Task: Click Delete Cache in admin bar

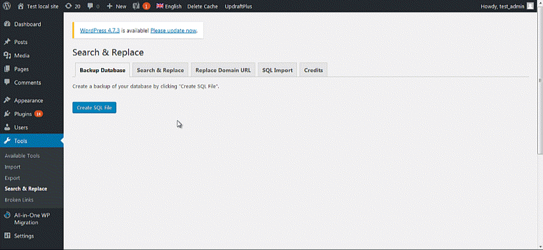Action: click(x=203, y=6)
